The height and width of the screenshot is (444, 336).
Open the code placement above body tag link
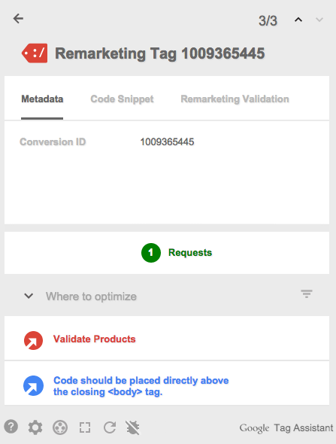pos(141,386)
